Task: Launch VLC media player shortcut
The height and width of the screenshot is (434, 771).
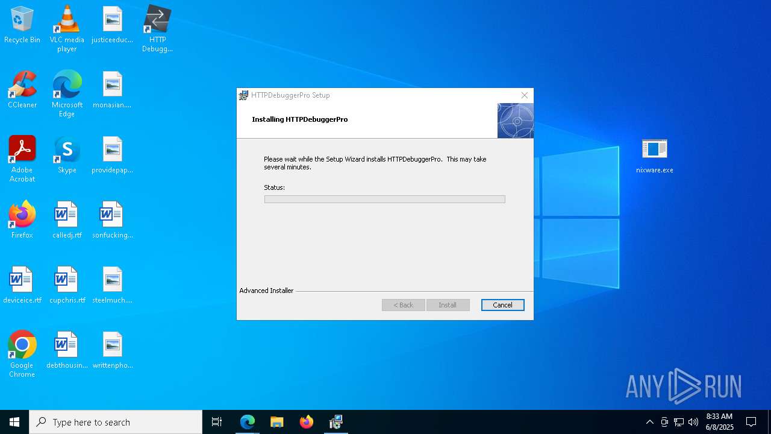Action: [67, 29]
